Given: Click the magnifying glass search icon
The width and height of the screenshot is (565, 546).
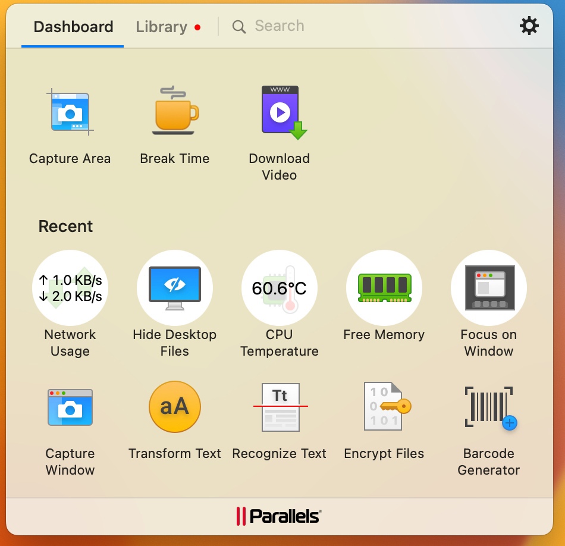Looking at the screenshot, I should pyautogui.click(x=239, y=27).
